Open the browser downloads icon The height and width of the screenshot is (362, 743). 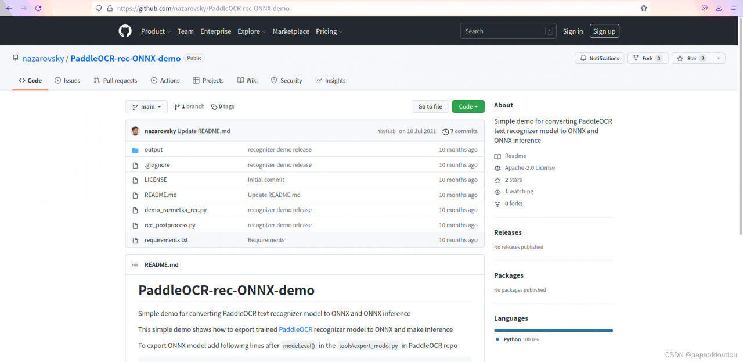click(x=719, y=8)
